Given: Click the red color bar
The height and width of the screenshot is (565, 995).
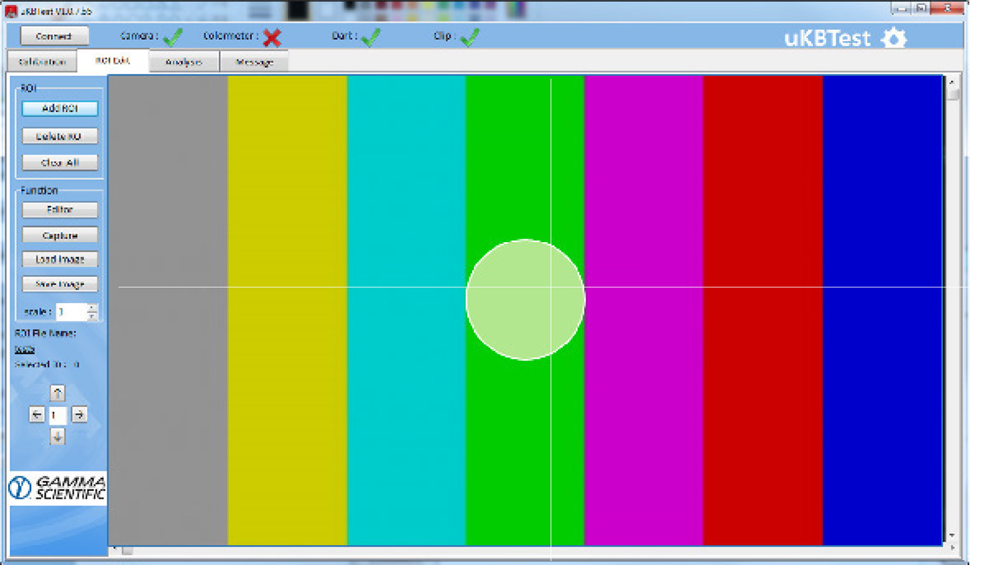Looking at the screenshot, I should pyautogui.click(x=763, y=310).
